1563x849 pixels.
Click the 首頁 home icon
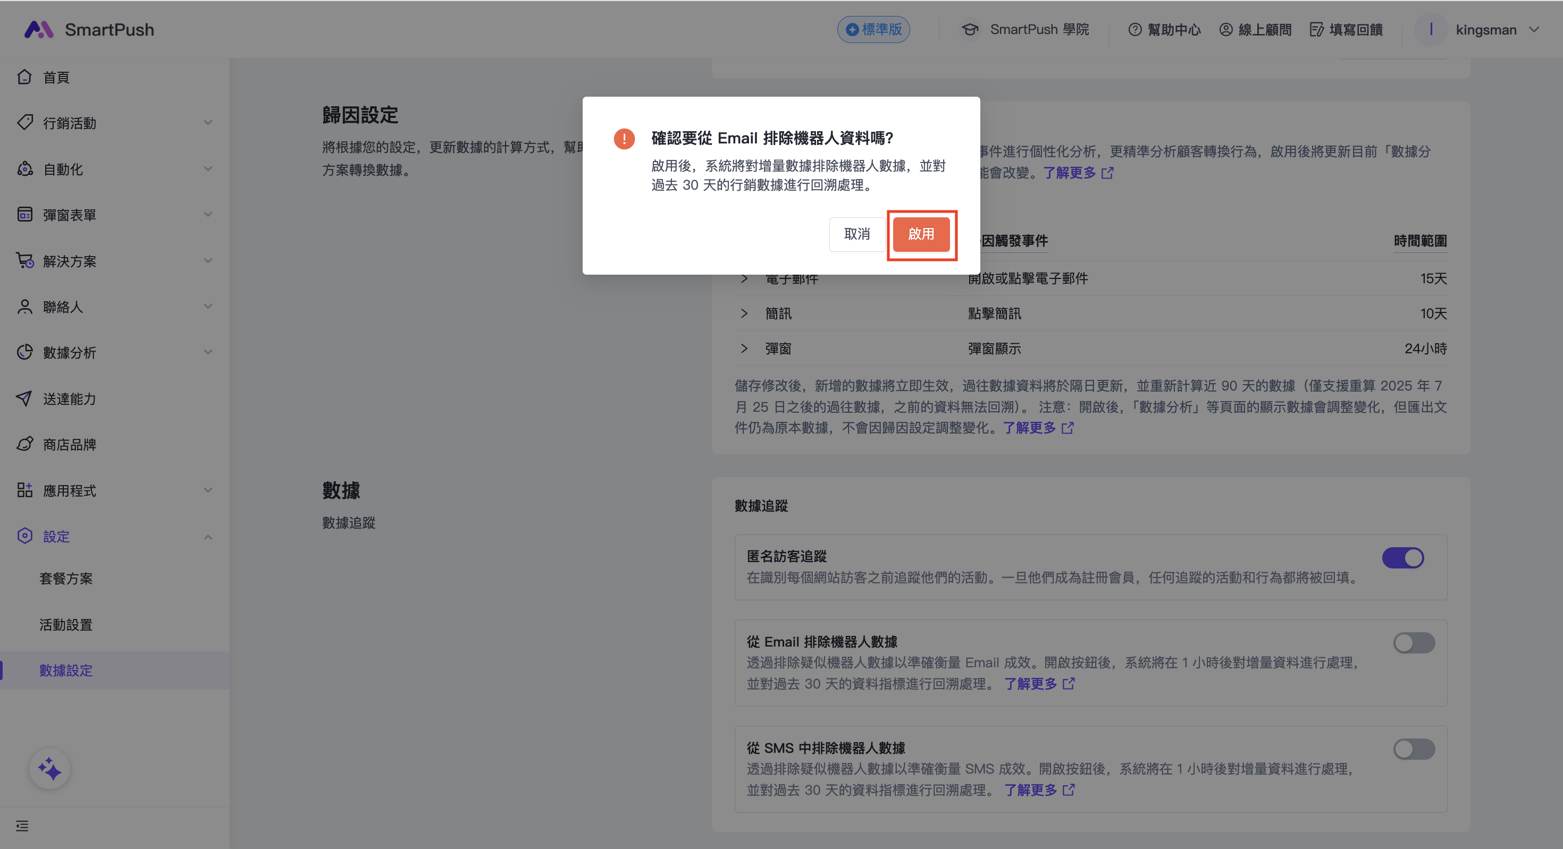[x=25, y=77]
